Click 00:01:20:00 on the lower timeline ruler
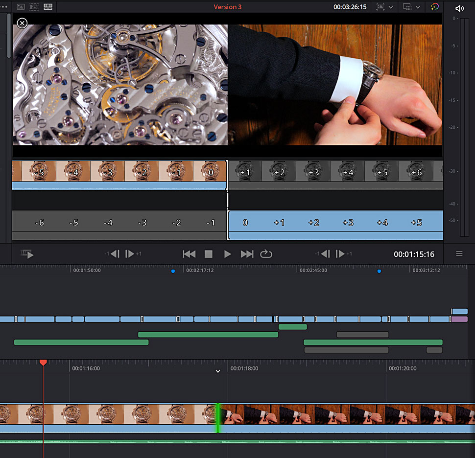The width and height of the screenshot is (475, 458). point(403,368)
